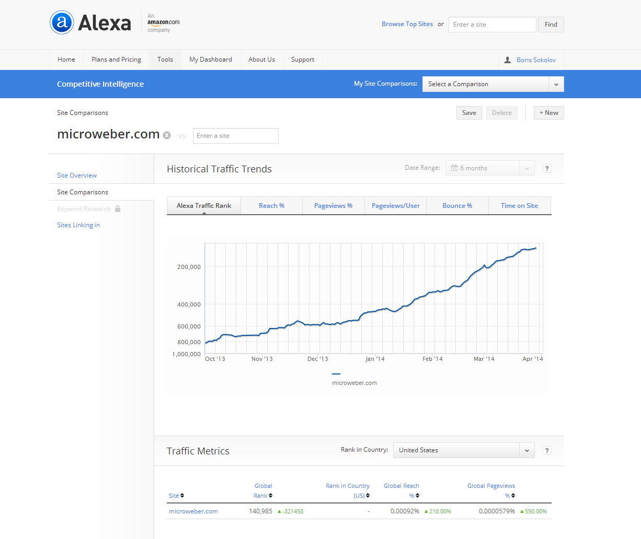
Task: Open Boris Sokolov account link
Action: point(536,60)
